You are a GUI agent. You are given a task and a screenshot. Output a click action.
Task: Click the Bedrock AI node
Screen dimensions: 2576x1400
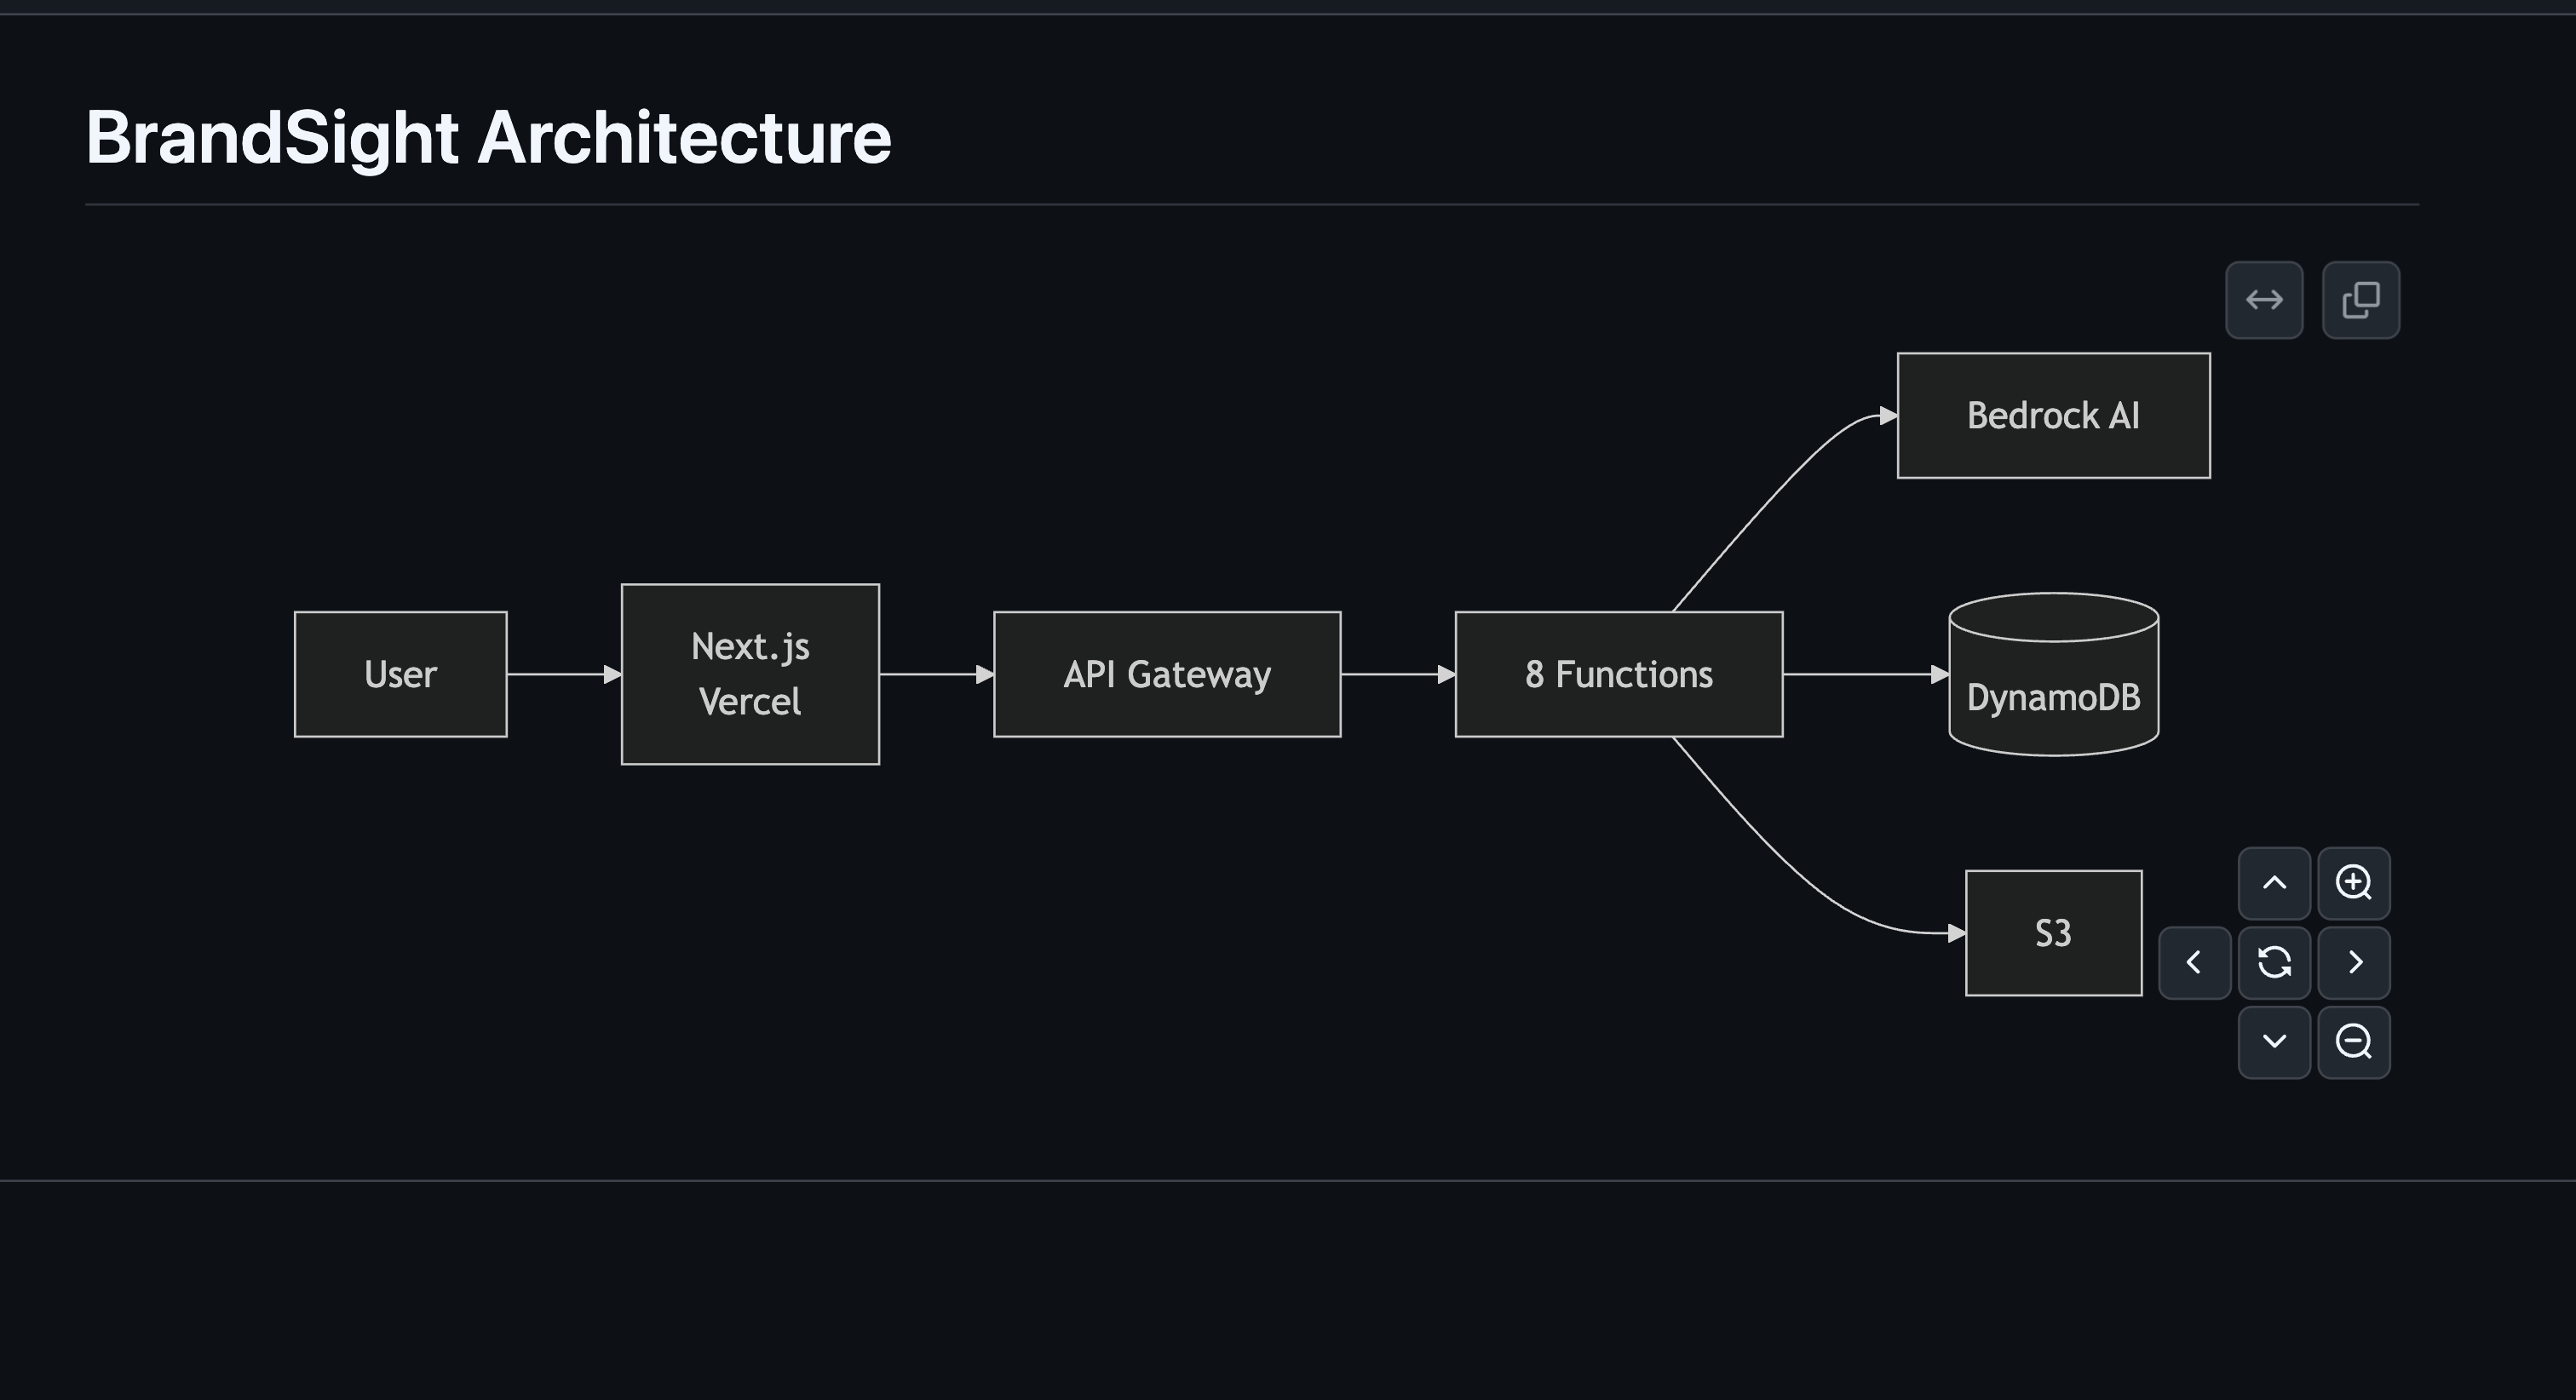point(2053,415)
